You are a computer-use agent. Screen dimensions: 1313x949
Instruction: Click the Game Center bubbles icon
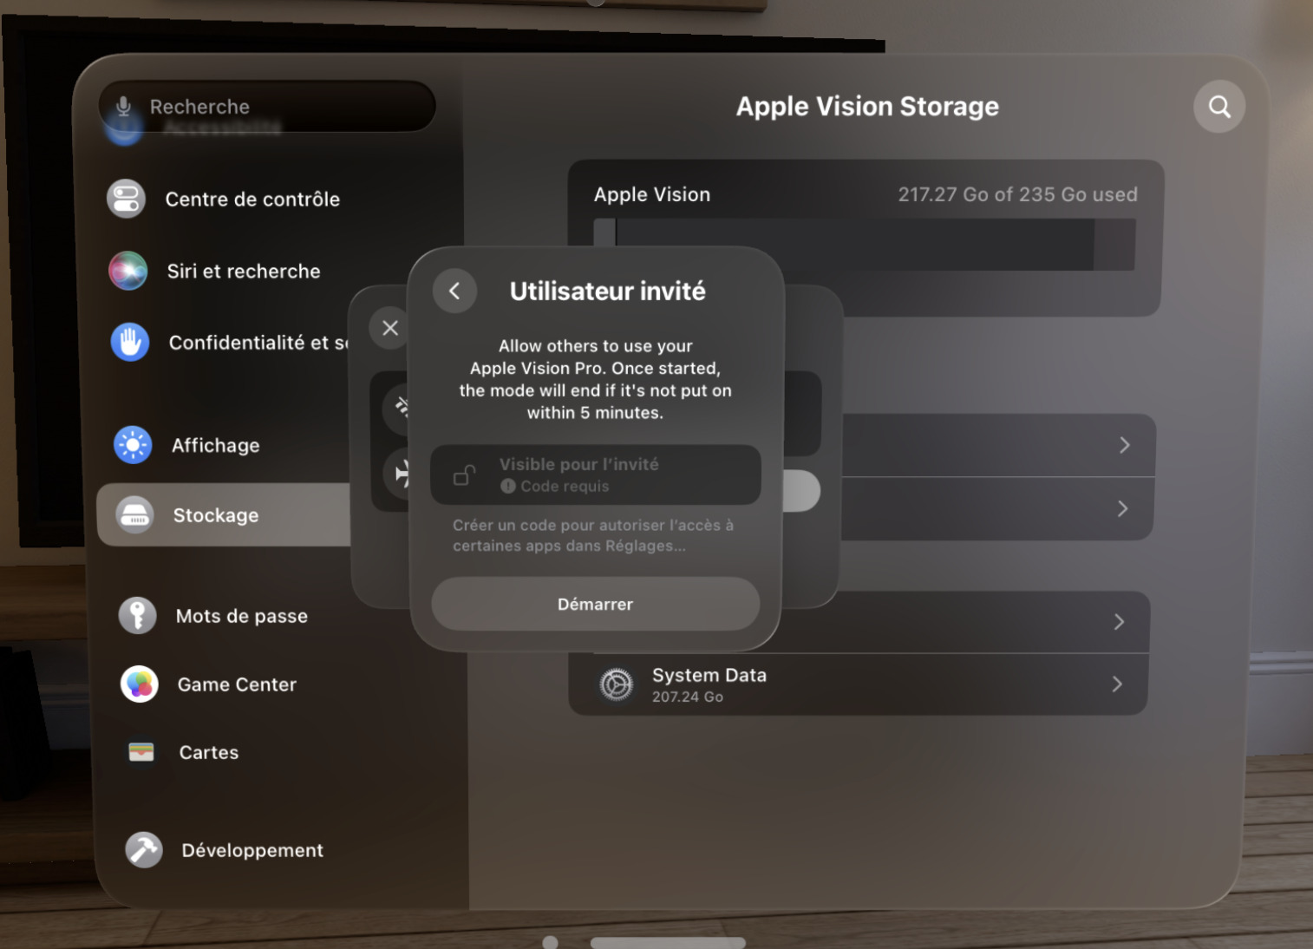pos(139,684)
